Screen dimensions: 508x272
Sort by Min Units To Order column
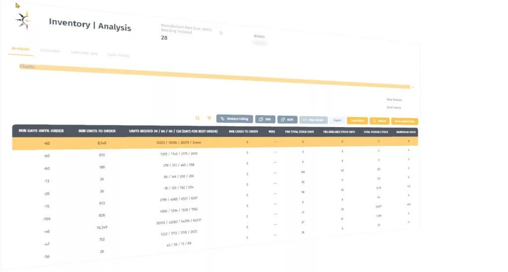(x=97, y=131)
